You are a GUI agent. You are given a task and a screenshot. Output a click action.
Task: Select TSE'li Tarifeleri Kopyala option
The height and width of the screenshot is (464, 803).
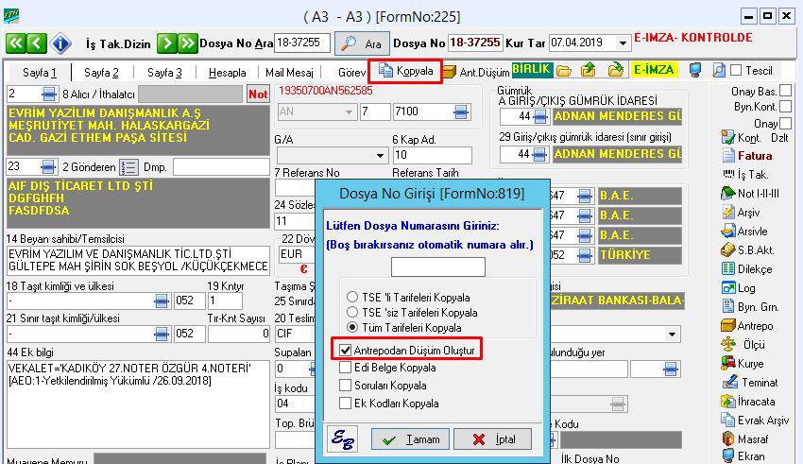pyautogui.click(x=353, y=297)
